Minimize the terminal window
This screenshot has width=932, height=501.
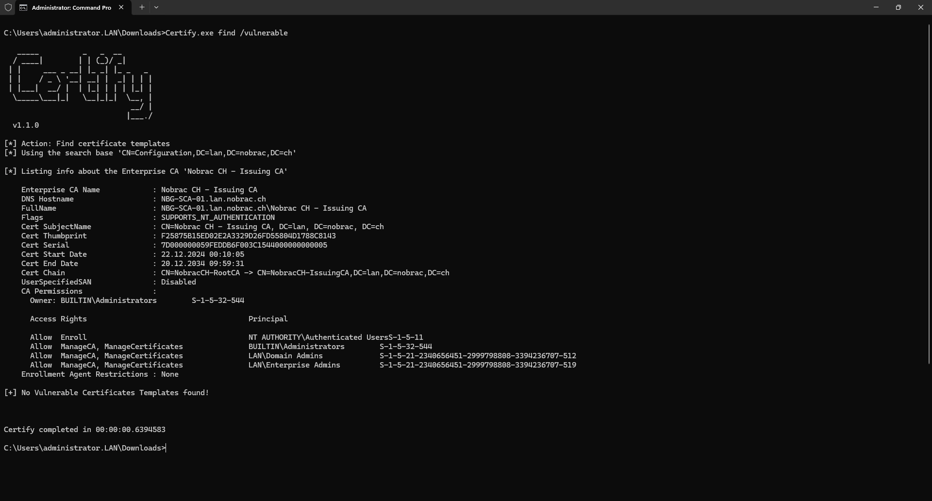pos(876,7)
